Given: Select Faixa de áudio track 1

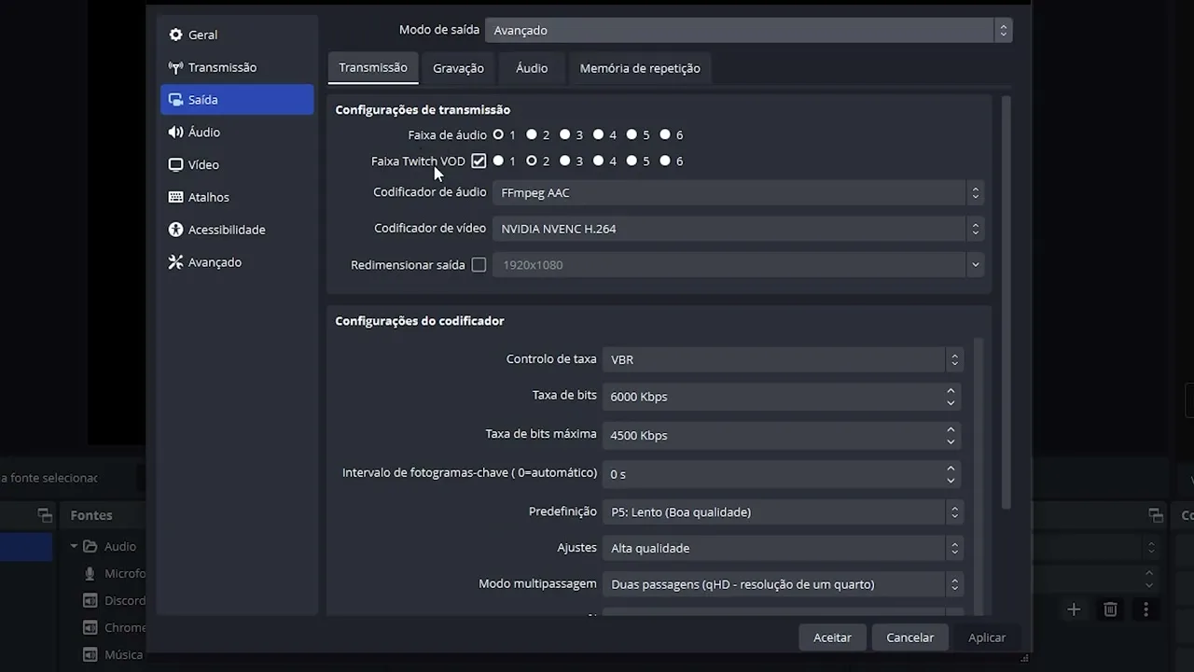Looking at the screenshot, I should [498, 134].
